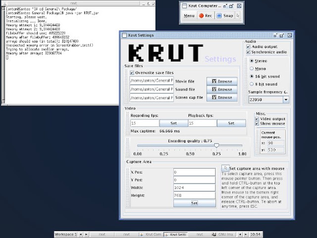This screenshot has width=317, height=238.
Task: Click the Sound file path field
Action: coord(152,89)
